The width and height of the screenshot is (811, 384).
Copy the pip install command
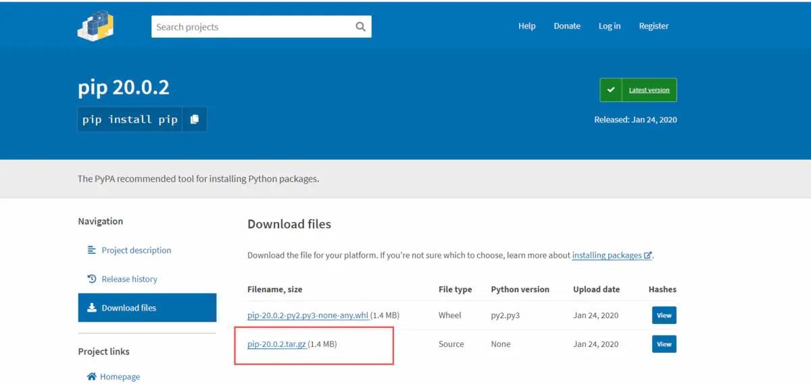[x=195, y=119]
